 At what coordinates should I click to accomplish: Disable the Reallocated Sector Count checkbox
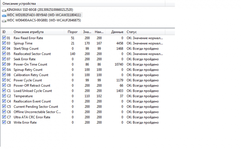[x=4, y=54]
